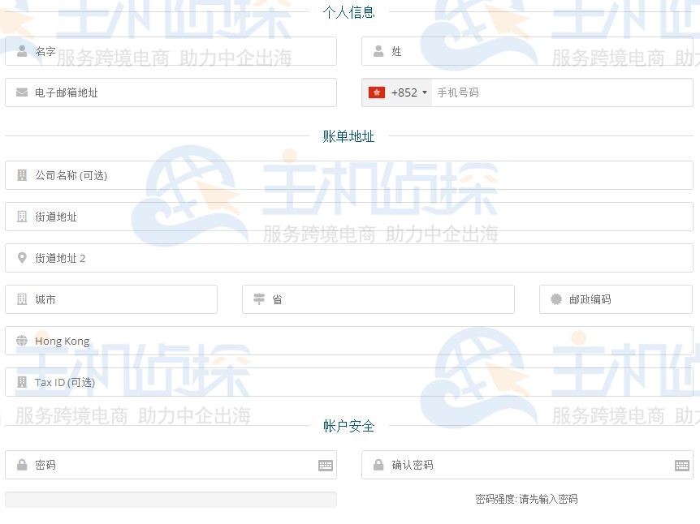Screen dimensions: 700x524
Task: Click the building icon in the 街道地址 field
Action: (20, 217)
